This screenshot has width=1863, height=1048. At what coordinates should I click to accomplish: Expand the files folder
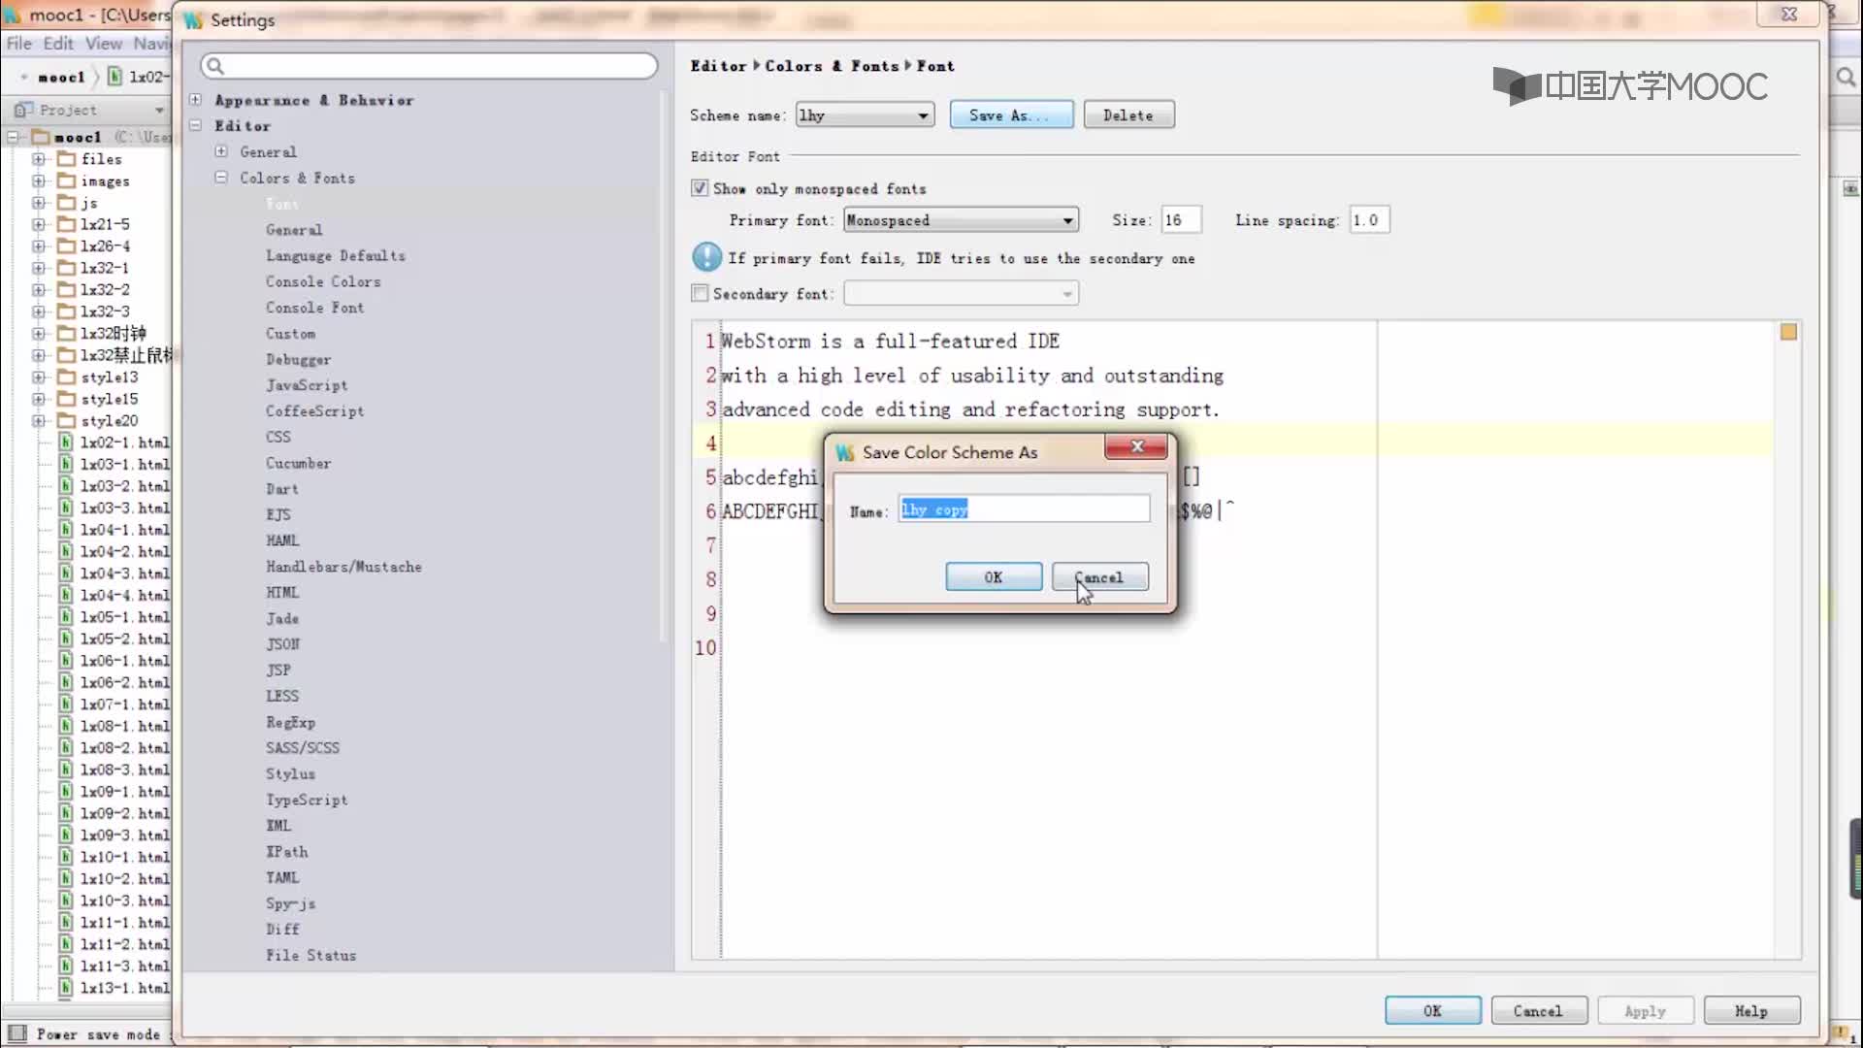tap(38, 158)
